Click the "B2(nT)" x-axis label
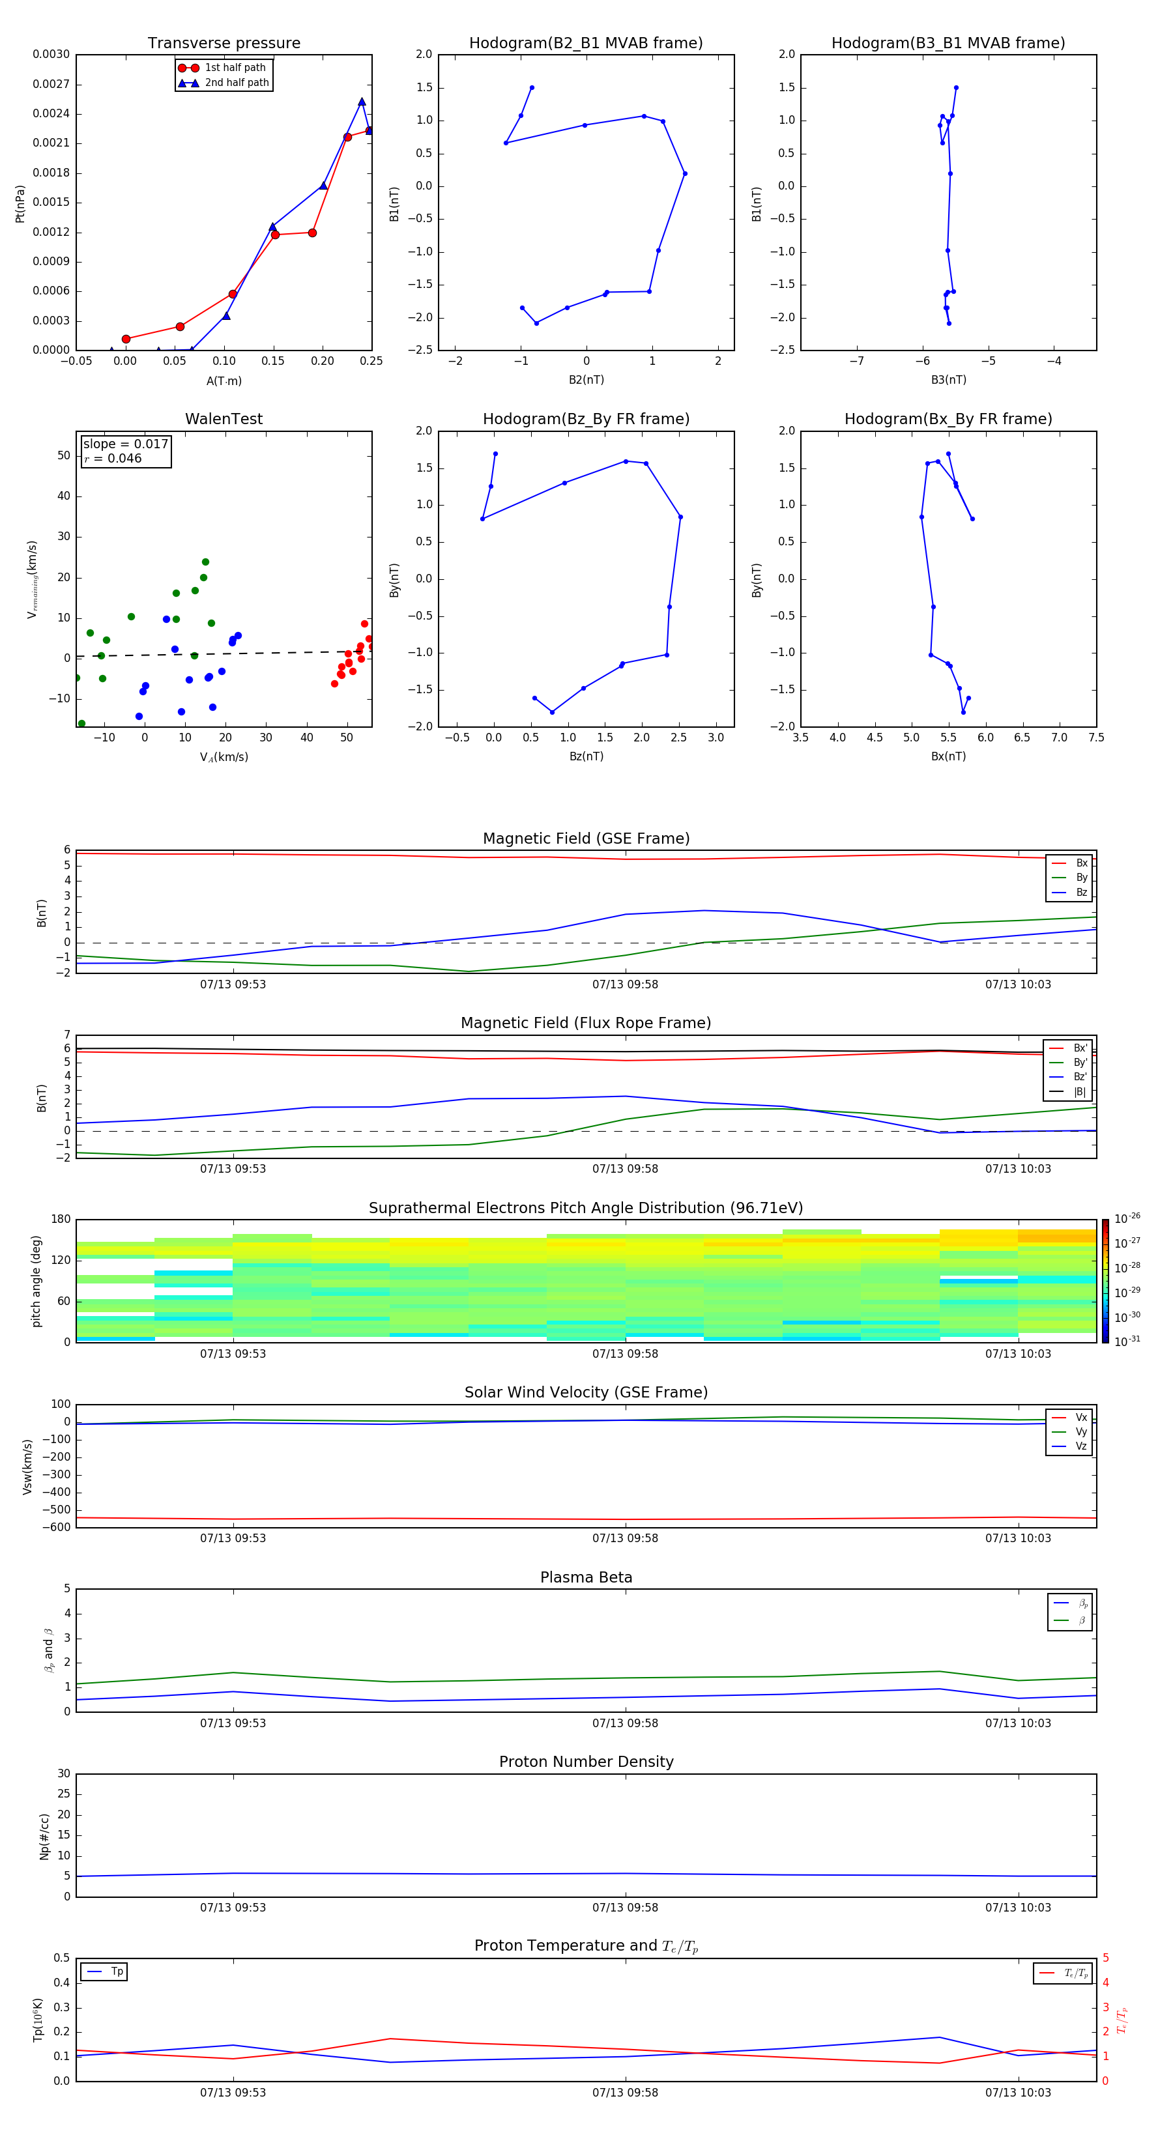 tap(586, 380)
